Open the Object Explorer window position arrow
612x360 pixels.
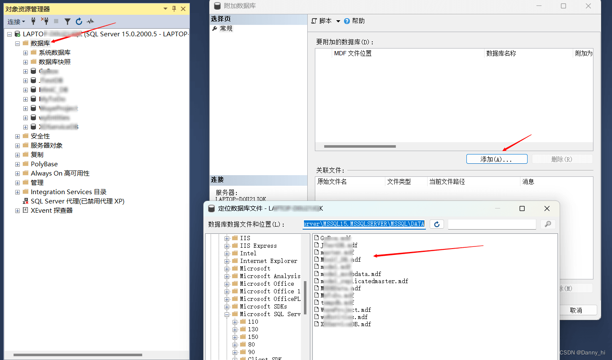tap(165, 8)
